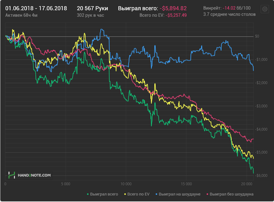
Task: Toggle the 'Выиграл всего' green legend entry
Action: [103, 194]
